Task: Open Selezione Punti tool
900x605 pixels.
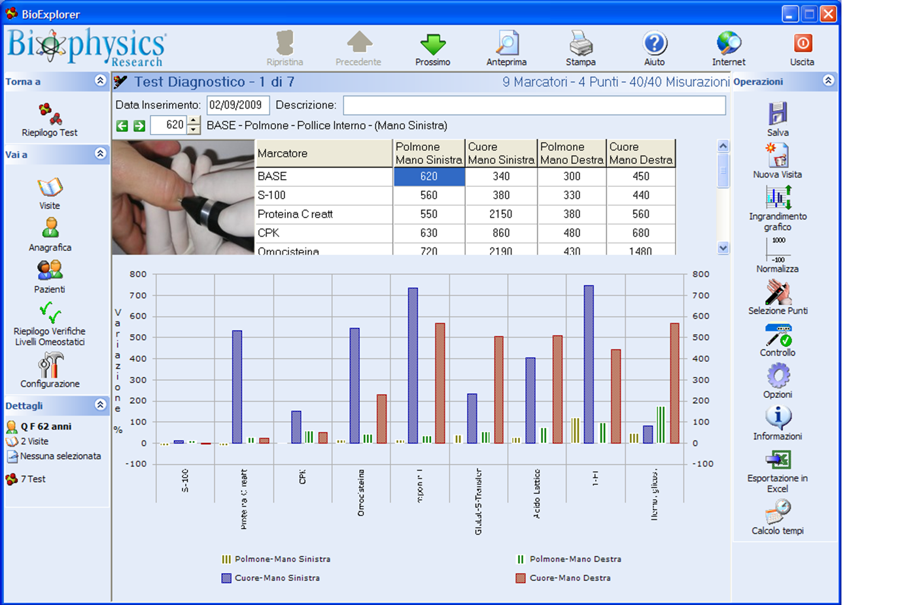Action: coord(778,292)
